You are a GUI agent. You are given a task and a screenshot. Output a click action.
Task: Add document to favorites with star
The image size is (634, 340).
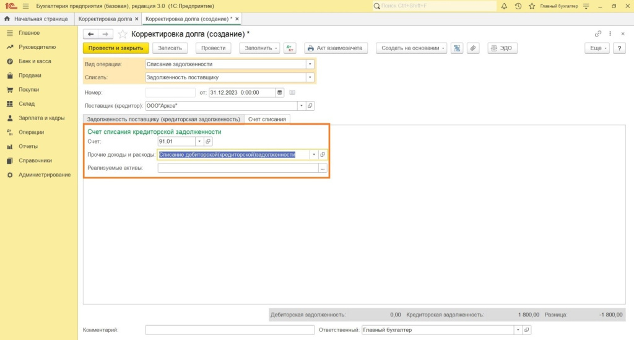(123, 34)
